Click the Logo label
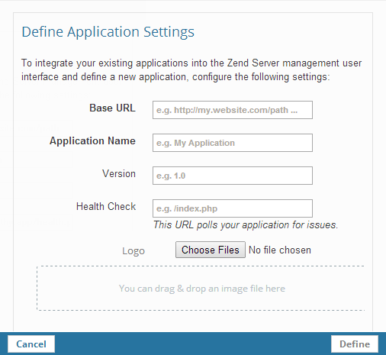 tap(133, 251)
